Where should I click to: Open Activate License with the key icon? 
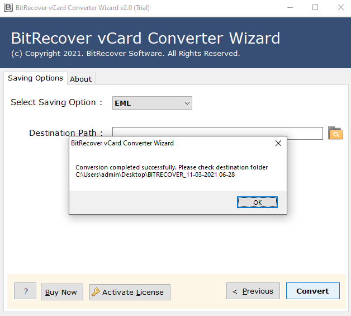[130, 292]
